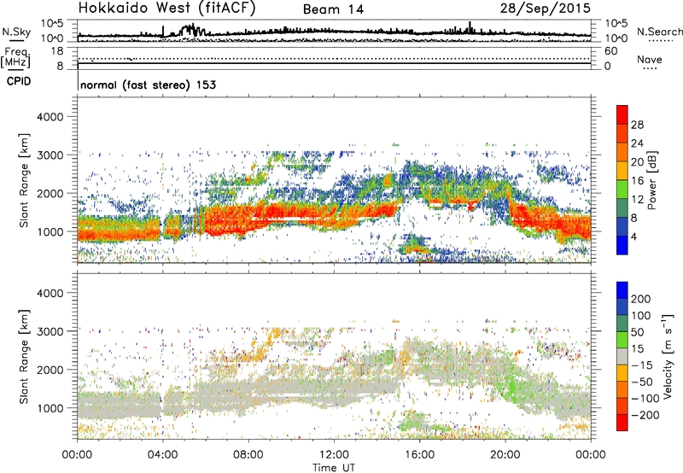Pick the light green Power colorbar segment
Screen dimensions: 683x473
[622, 189]
